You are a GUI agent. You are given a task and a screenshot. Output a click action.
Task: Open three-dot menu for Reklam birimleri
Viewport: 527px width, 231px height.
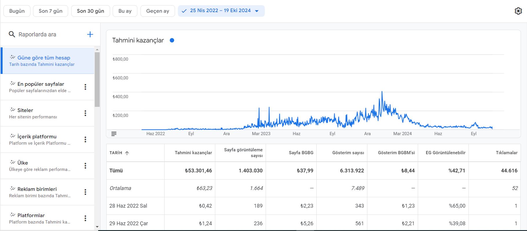(85, 192)
